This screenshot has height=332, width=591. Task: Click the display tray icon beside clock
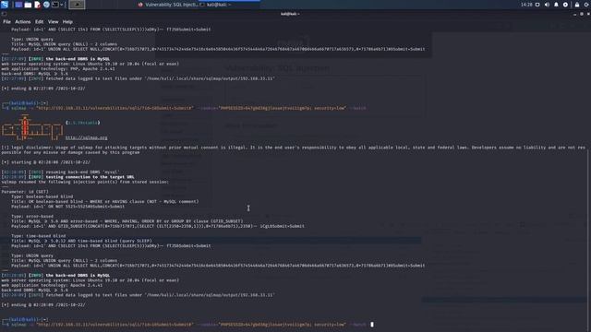(537, 5)
